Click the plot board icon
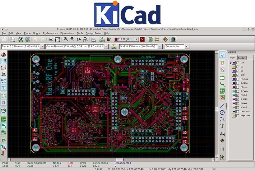Screen dimensions: 255x171 pyautogui.click(x=57, y=39)
